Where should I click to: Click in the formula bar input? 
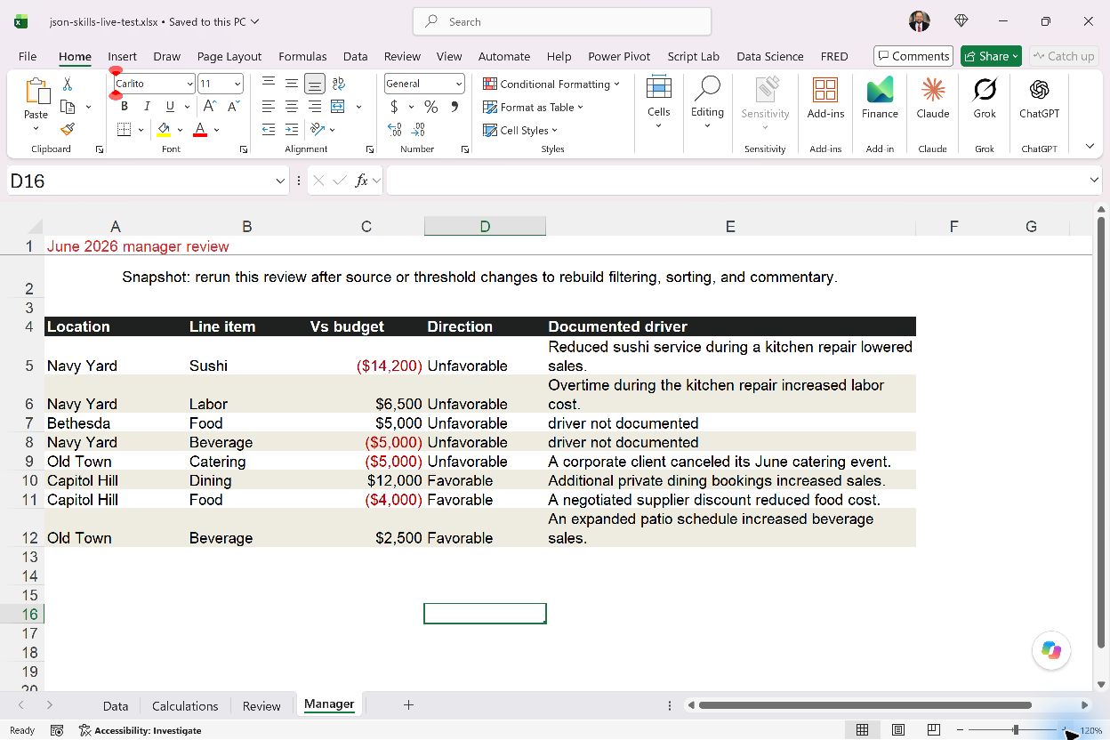click(x=736, y=181)
